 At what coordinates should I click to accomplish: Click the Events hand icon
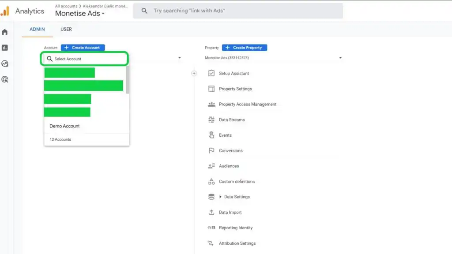[211, 135]
